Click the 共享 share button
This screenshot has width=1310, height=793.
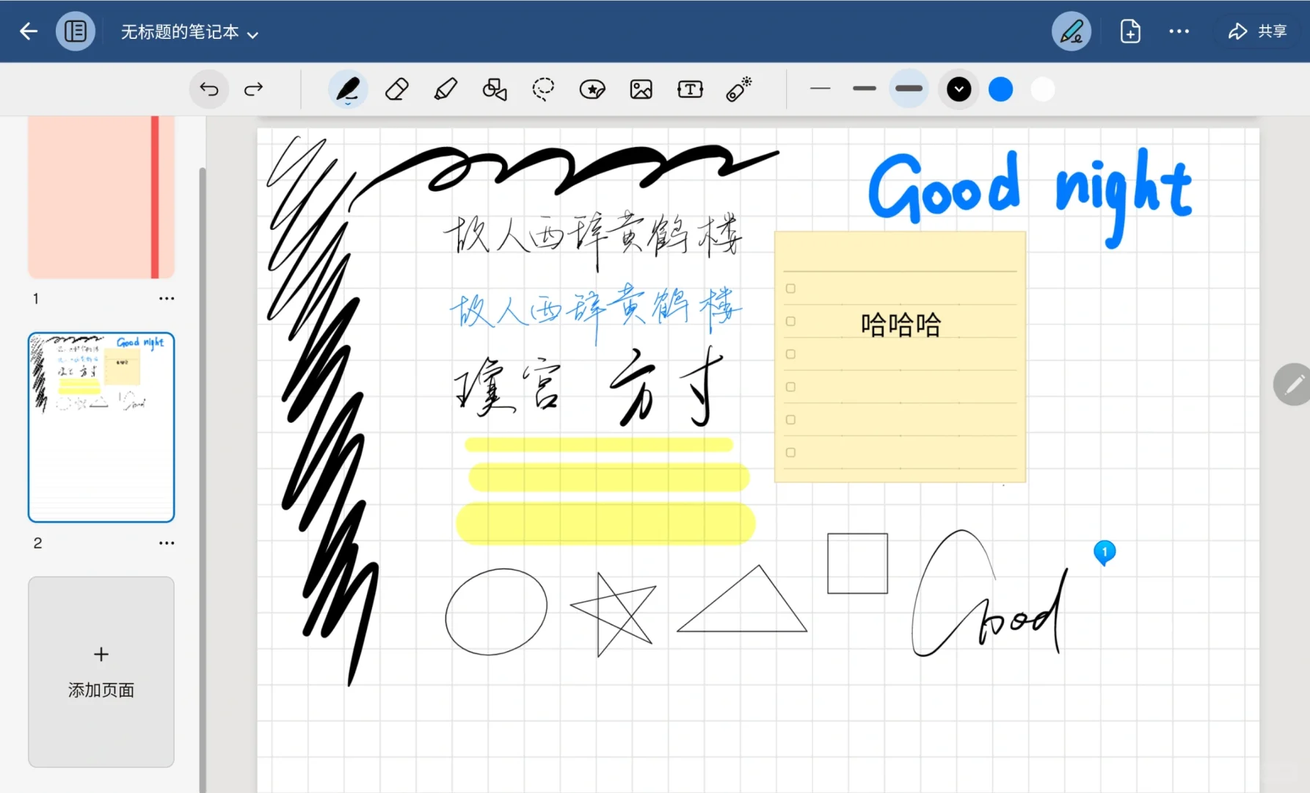(1256, 31)
